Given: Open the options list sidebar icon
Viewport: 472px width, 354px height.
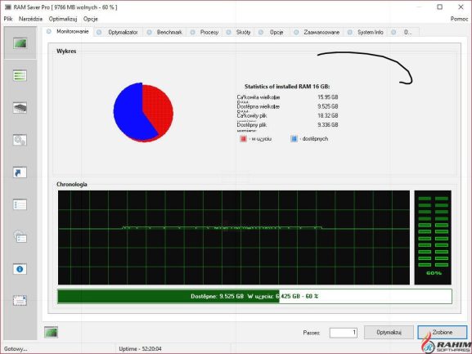Looking at the screenshot, I should point(20,204).
